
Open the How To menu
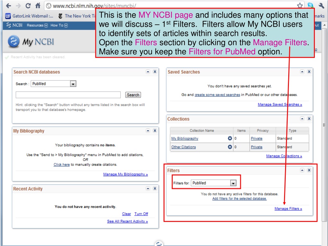[59, 25]
